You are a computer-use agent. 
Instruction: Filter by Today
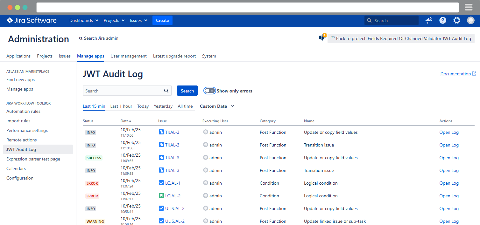point(143,106)
